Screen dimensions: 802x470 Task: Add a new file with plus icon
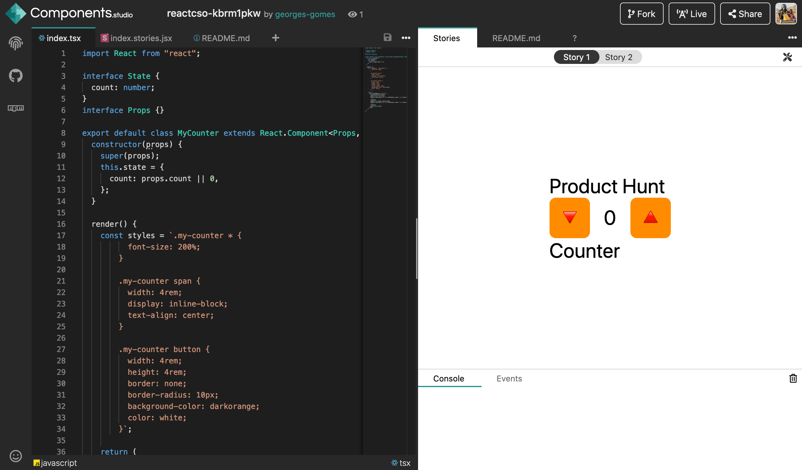click(x=276, y=38)
